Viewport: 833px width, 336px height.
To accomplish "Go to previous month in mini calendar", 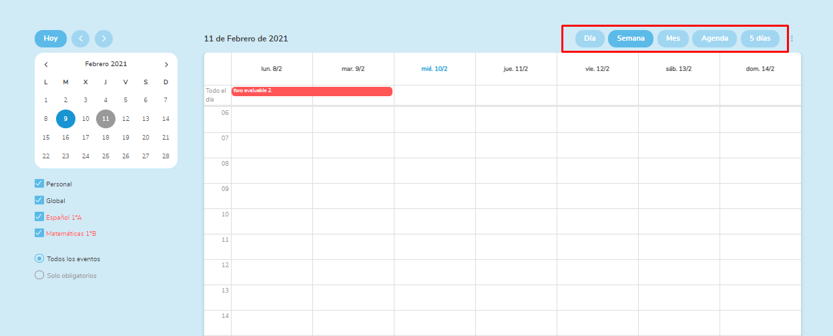I will [46, 65].
